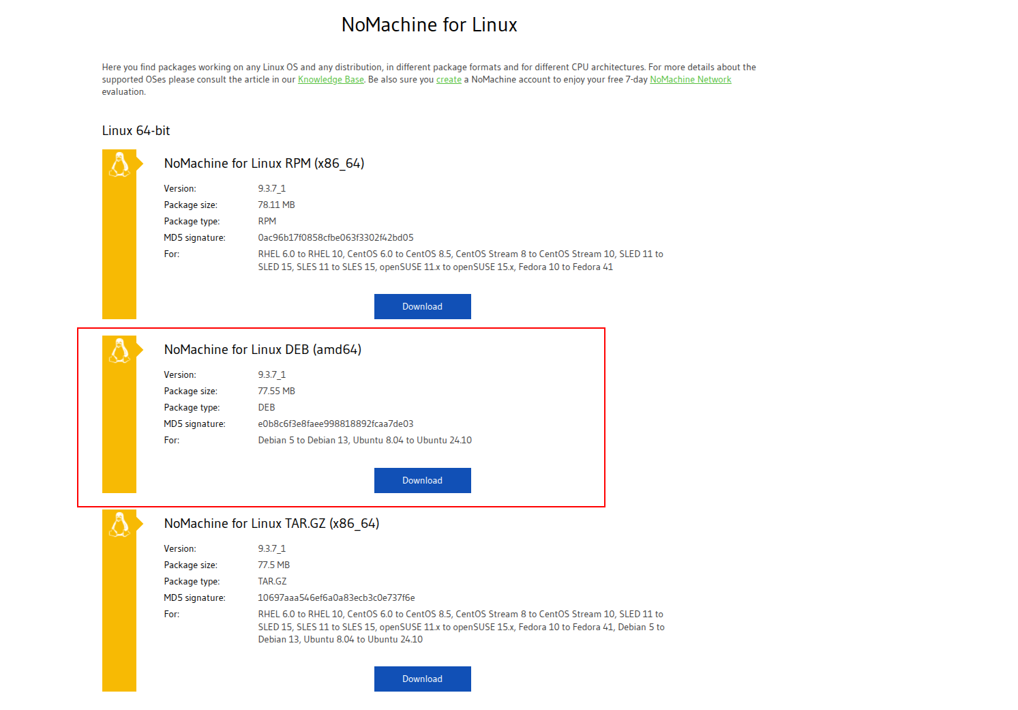Click the penguin icon beside Linux DEB package
This screenshot has height=710, width=1018.
click(x=119, y=351)
